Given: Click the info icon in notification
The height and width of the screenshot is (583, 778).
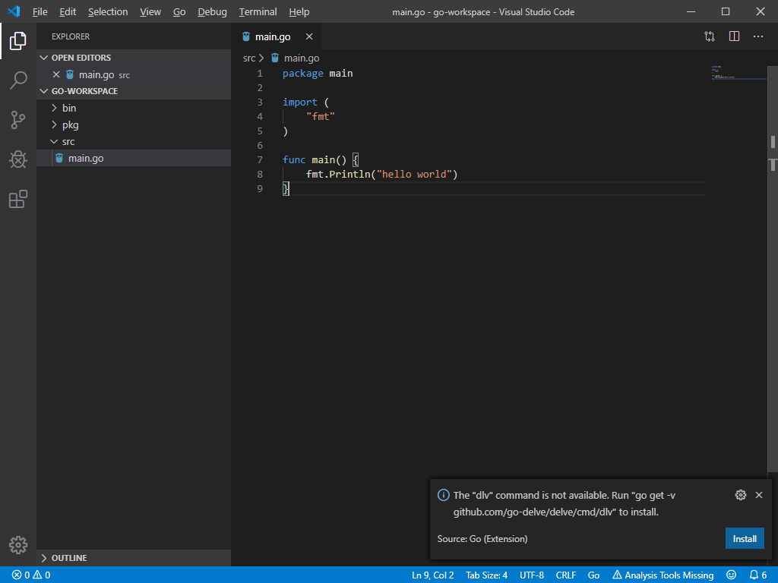Looking at the screenshot, I should [x=443, y=495].
